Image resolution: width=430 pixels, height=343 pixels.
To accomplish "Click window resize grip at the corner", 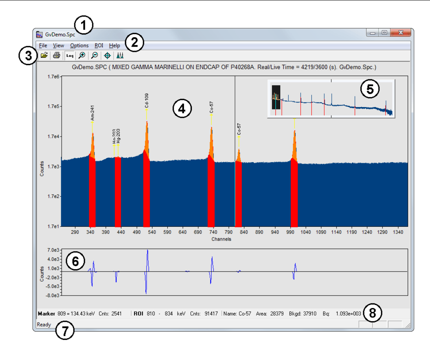I will (x=408, y=325).
